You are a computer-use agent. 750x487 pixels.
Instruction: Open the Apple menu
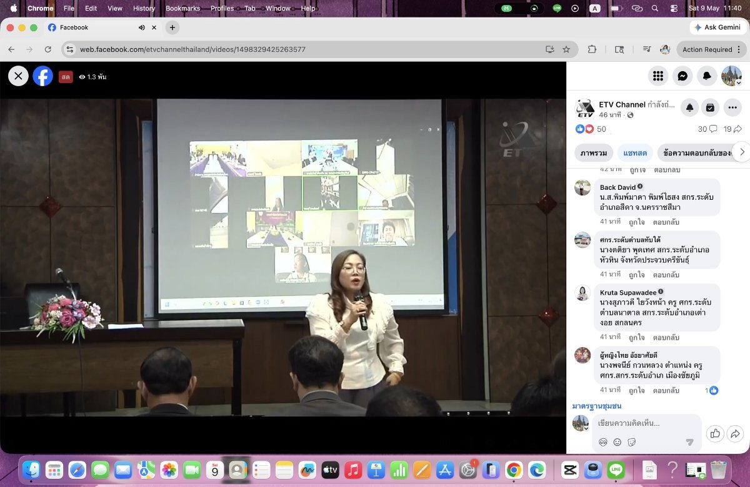pos(14,8)
